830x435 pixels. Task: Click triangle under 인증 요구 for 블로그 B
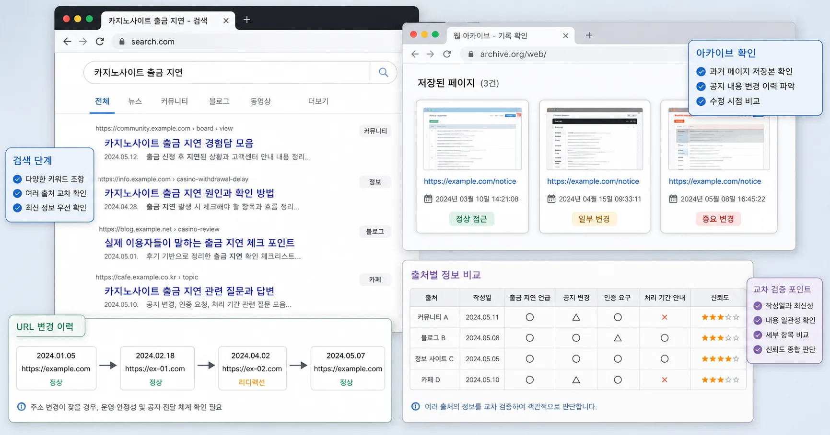tap(618, 338)
